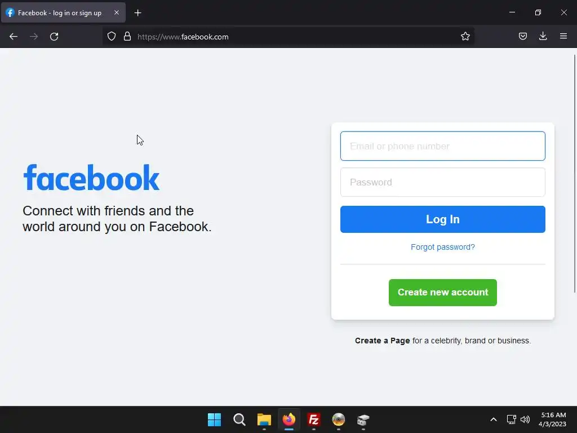
Task: Follow the Create a Page link
Action: (383, 341)
